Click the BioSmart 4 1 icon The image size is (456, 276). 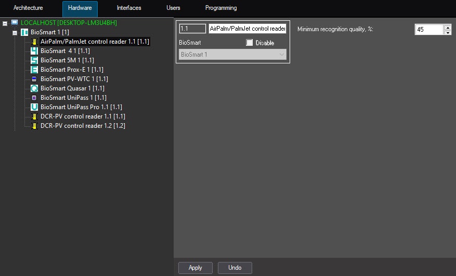(x=34, y=51)
